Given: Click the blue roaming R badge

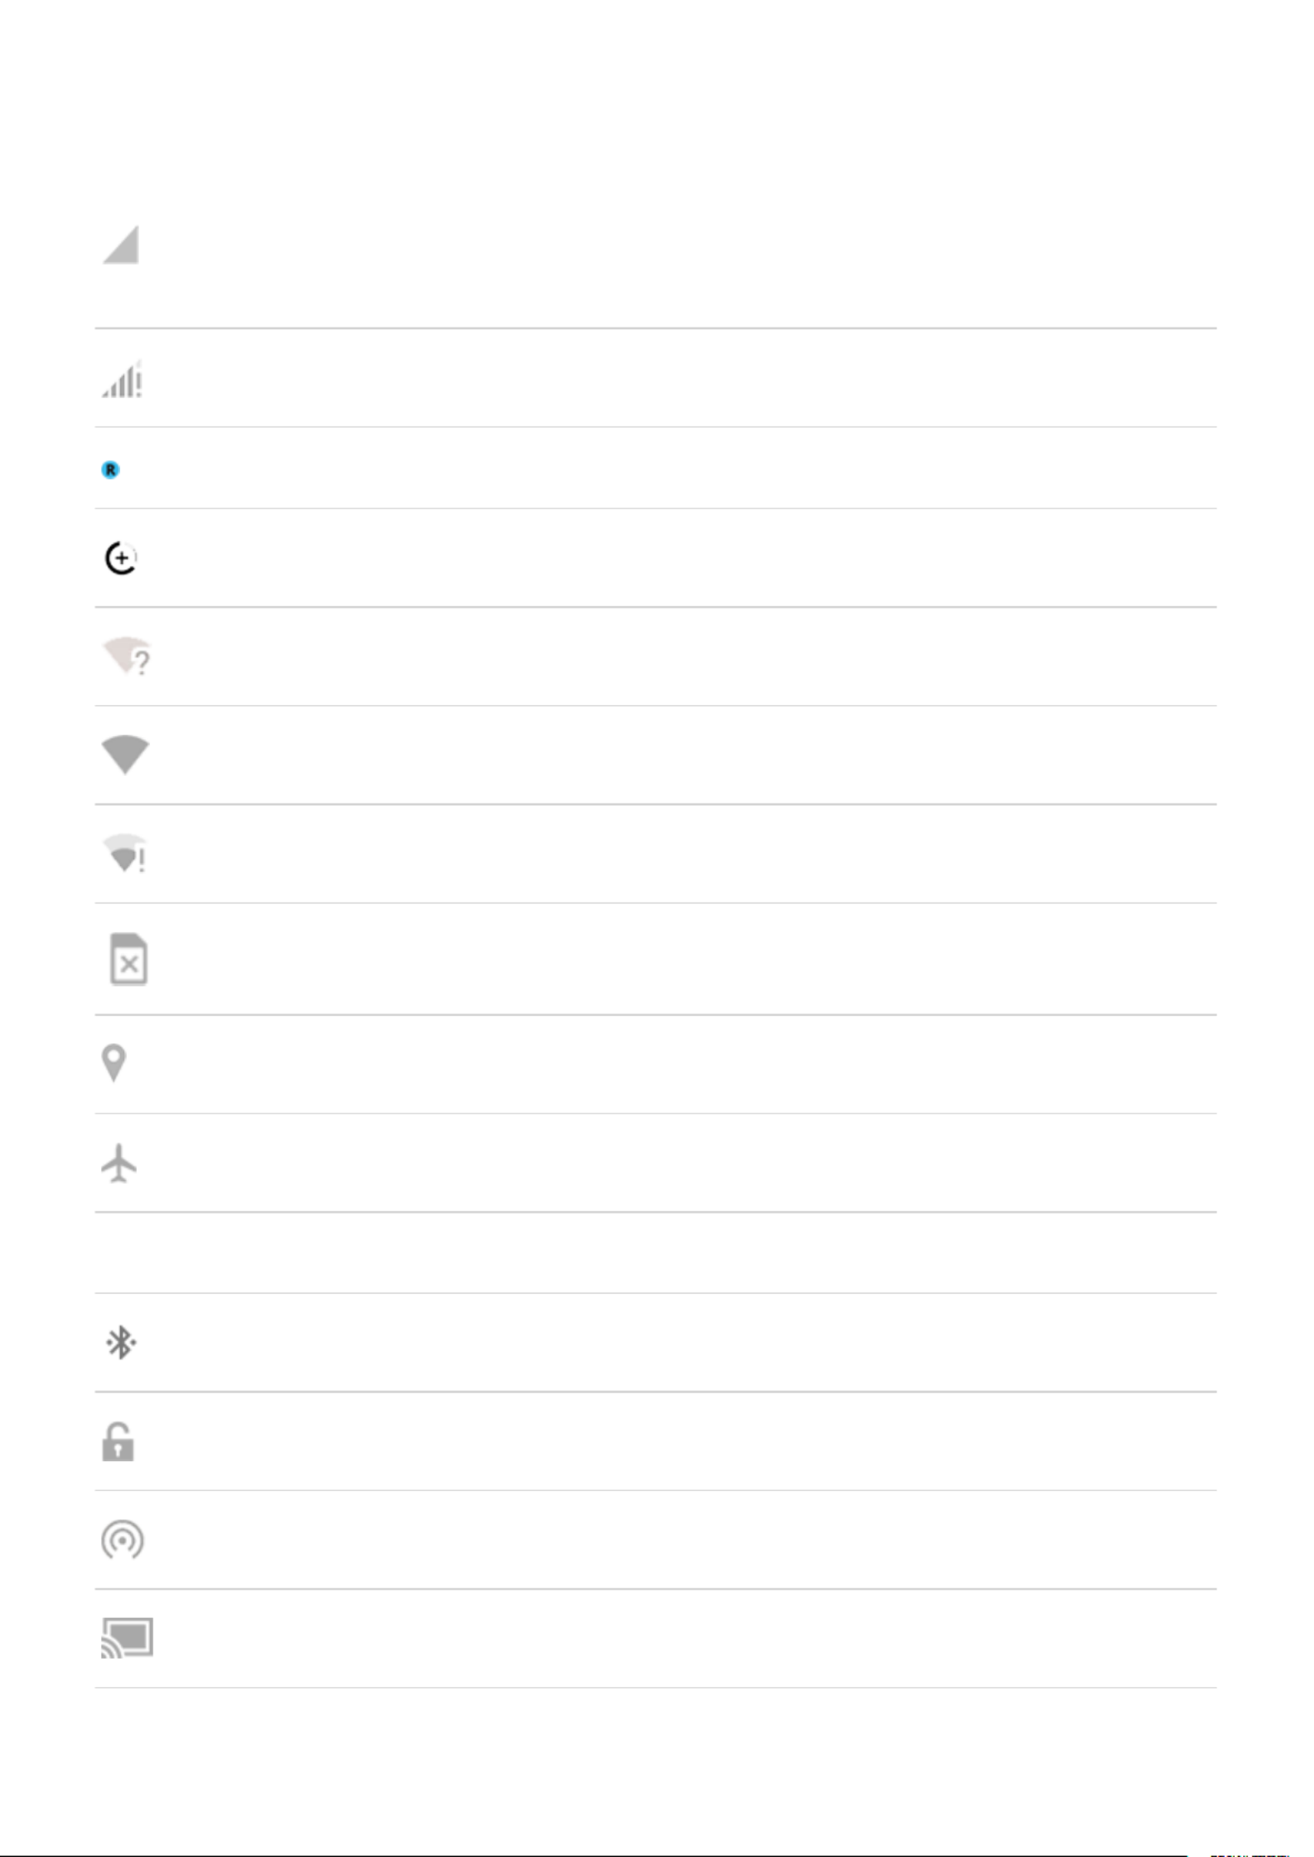Looking at the screenshot, I should coord(110,470).
